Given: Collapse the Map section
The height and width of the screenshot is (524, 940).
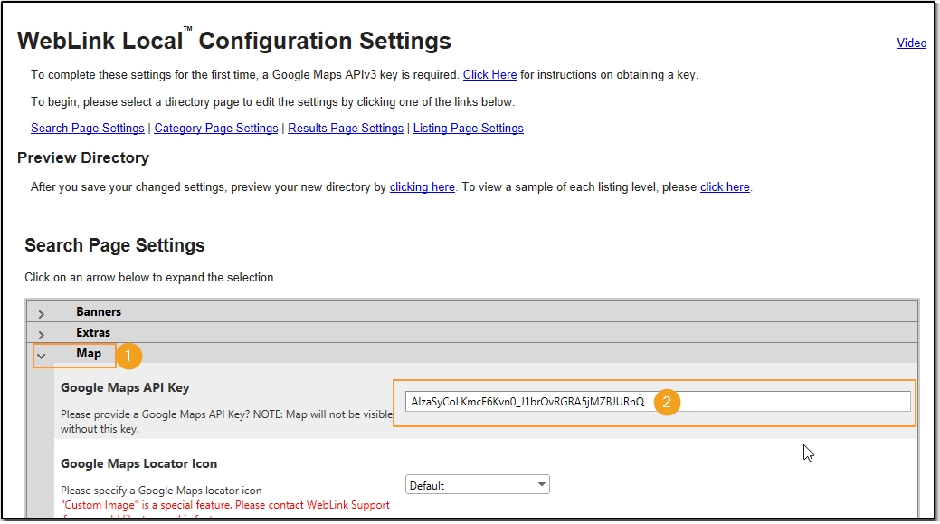Looking at the screenshot, I should pyautogui.click(x=43, y=355).
